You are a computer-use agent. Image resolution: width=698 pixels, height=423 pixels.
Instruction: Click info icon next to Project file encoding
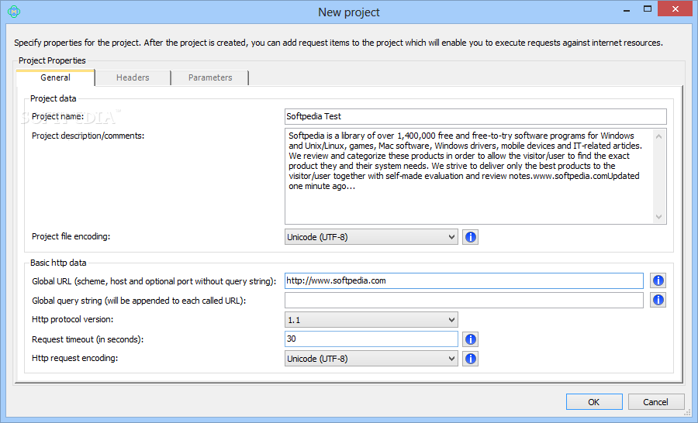pyautogui.click(x=471, y=237)
